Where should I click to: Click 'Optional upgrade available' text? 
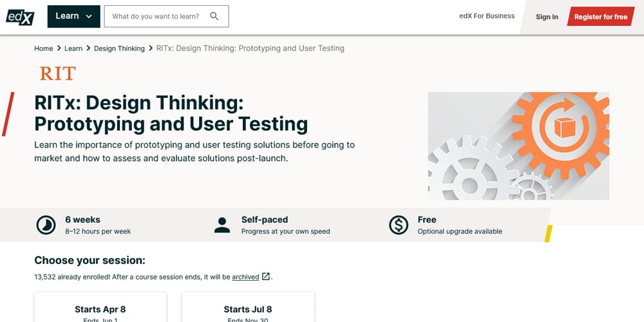coord(460,232)
